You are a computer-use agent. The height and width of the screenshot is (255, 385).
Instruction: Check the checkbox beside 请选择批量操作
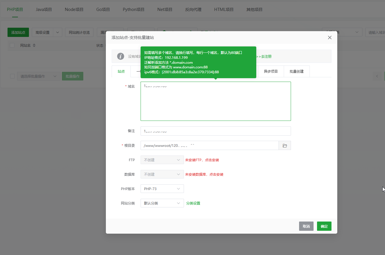[x=12, y=76]
